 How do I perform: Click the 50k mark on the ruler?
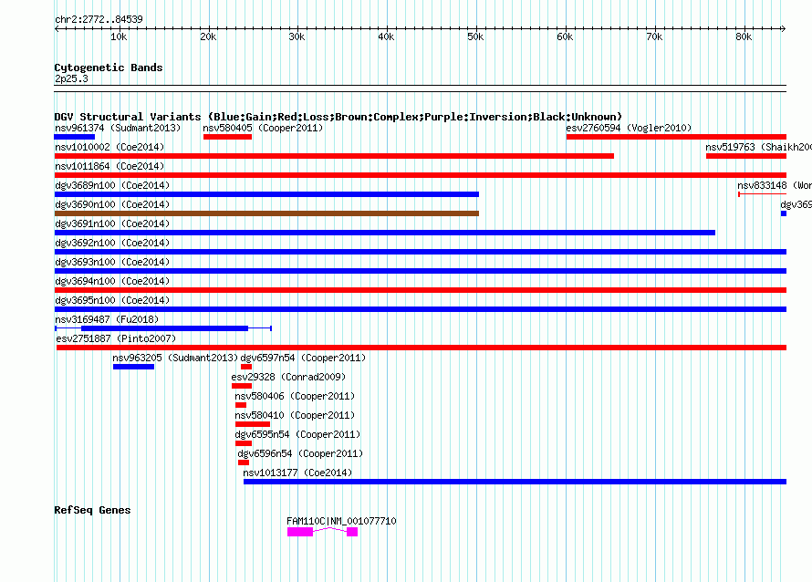point(475,36)
